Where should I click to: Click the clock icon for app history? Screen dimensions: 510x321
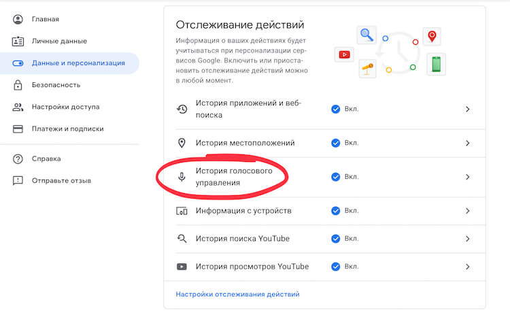(182, 109)
